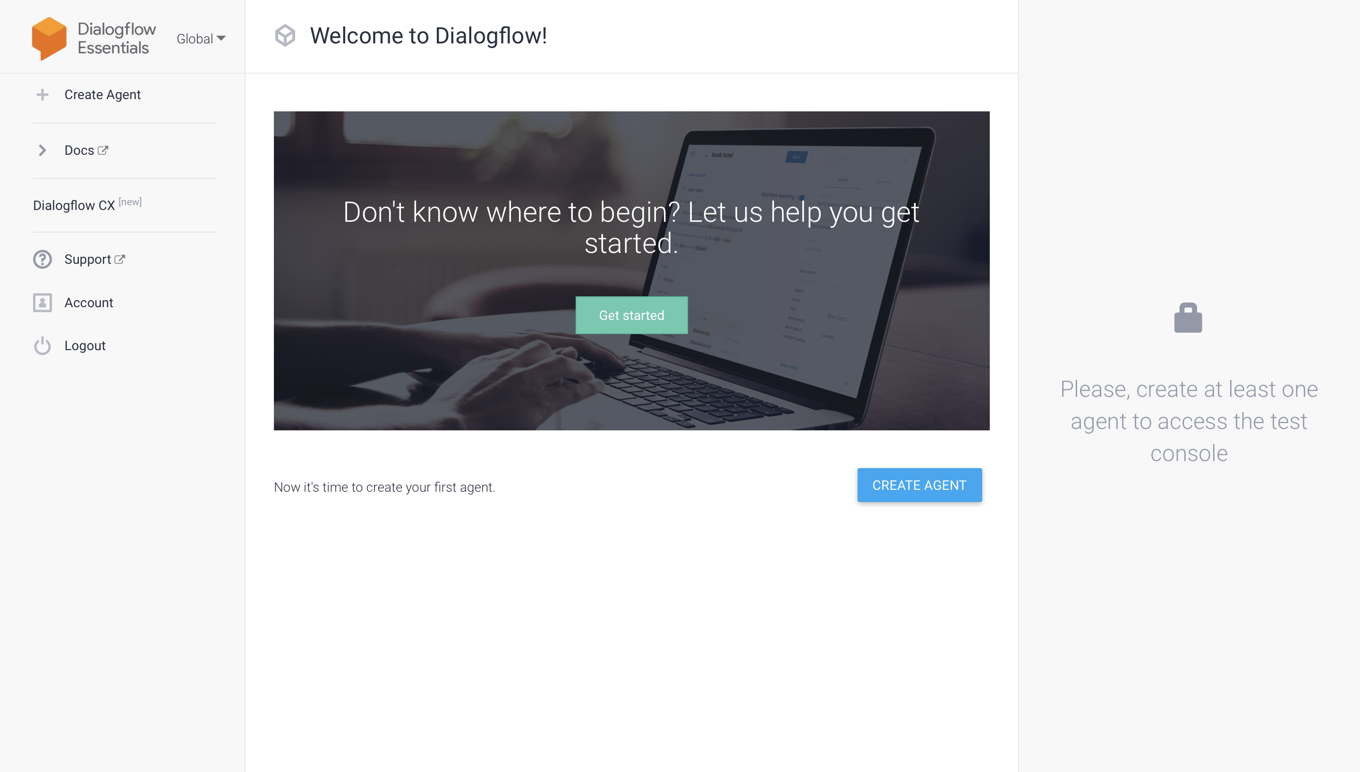The height and width of the screenshot is (772, 1360).
Task: Click the CREATE AGENT button
Action: pos(919,485)
